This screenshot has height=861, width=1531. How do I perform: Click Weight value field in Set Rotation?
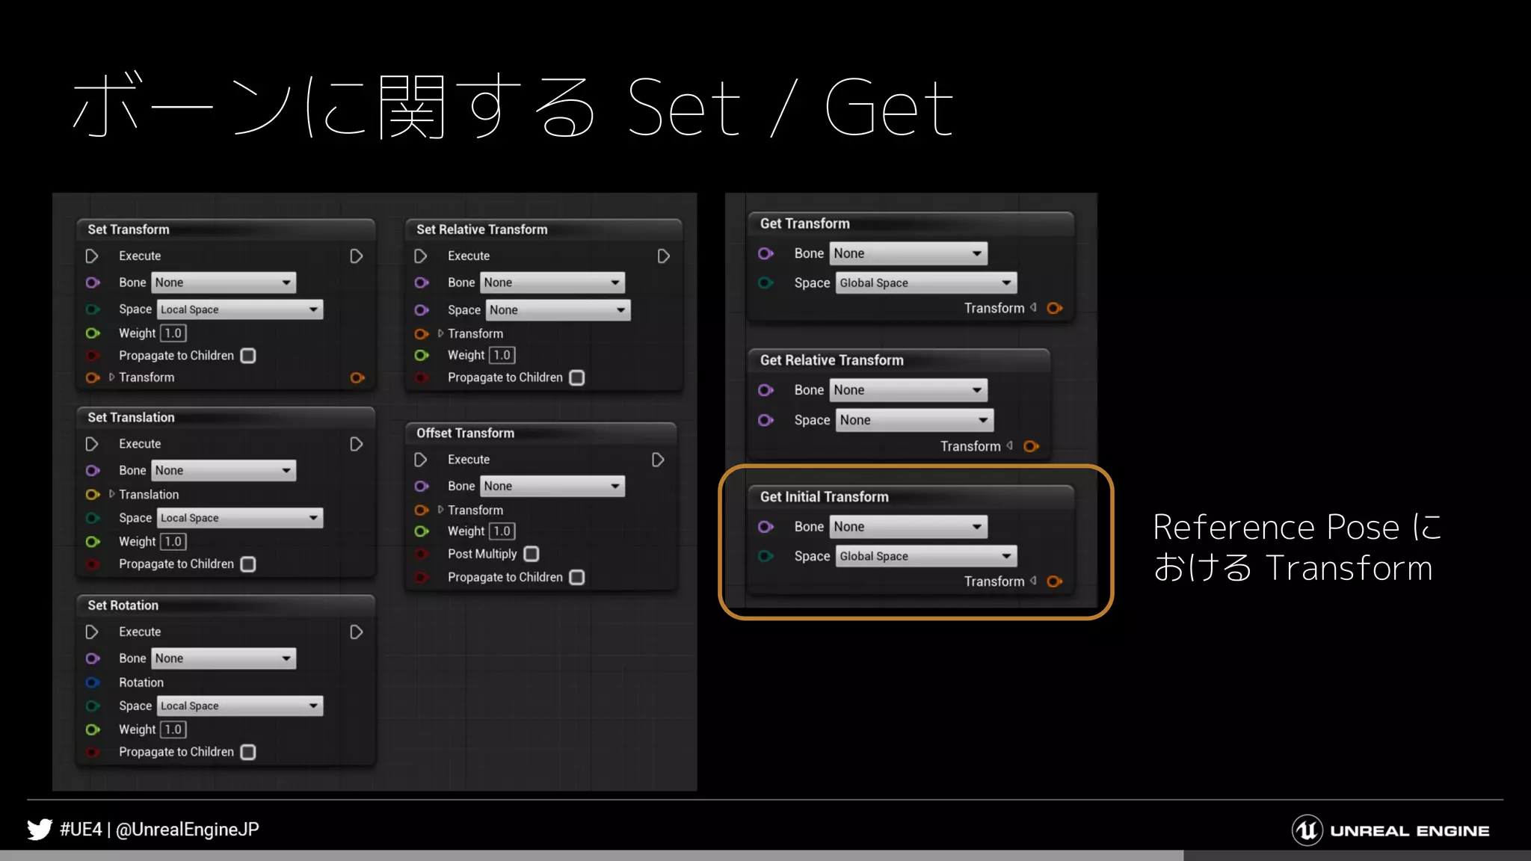(x=173, y=729)
